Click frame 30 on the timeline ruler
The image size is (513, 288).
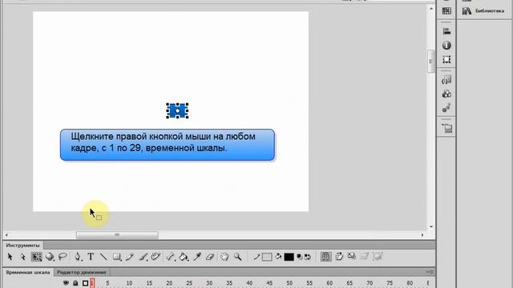pyautogui.click(x=209, y=283)
